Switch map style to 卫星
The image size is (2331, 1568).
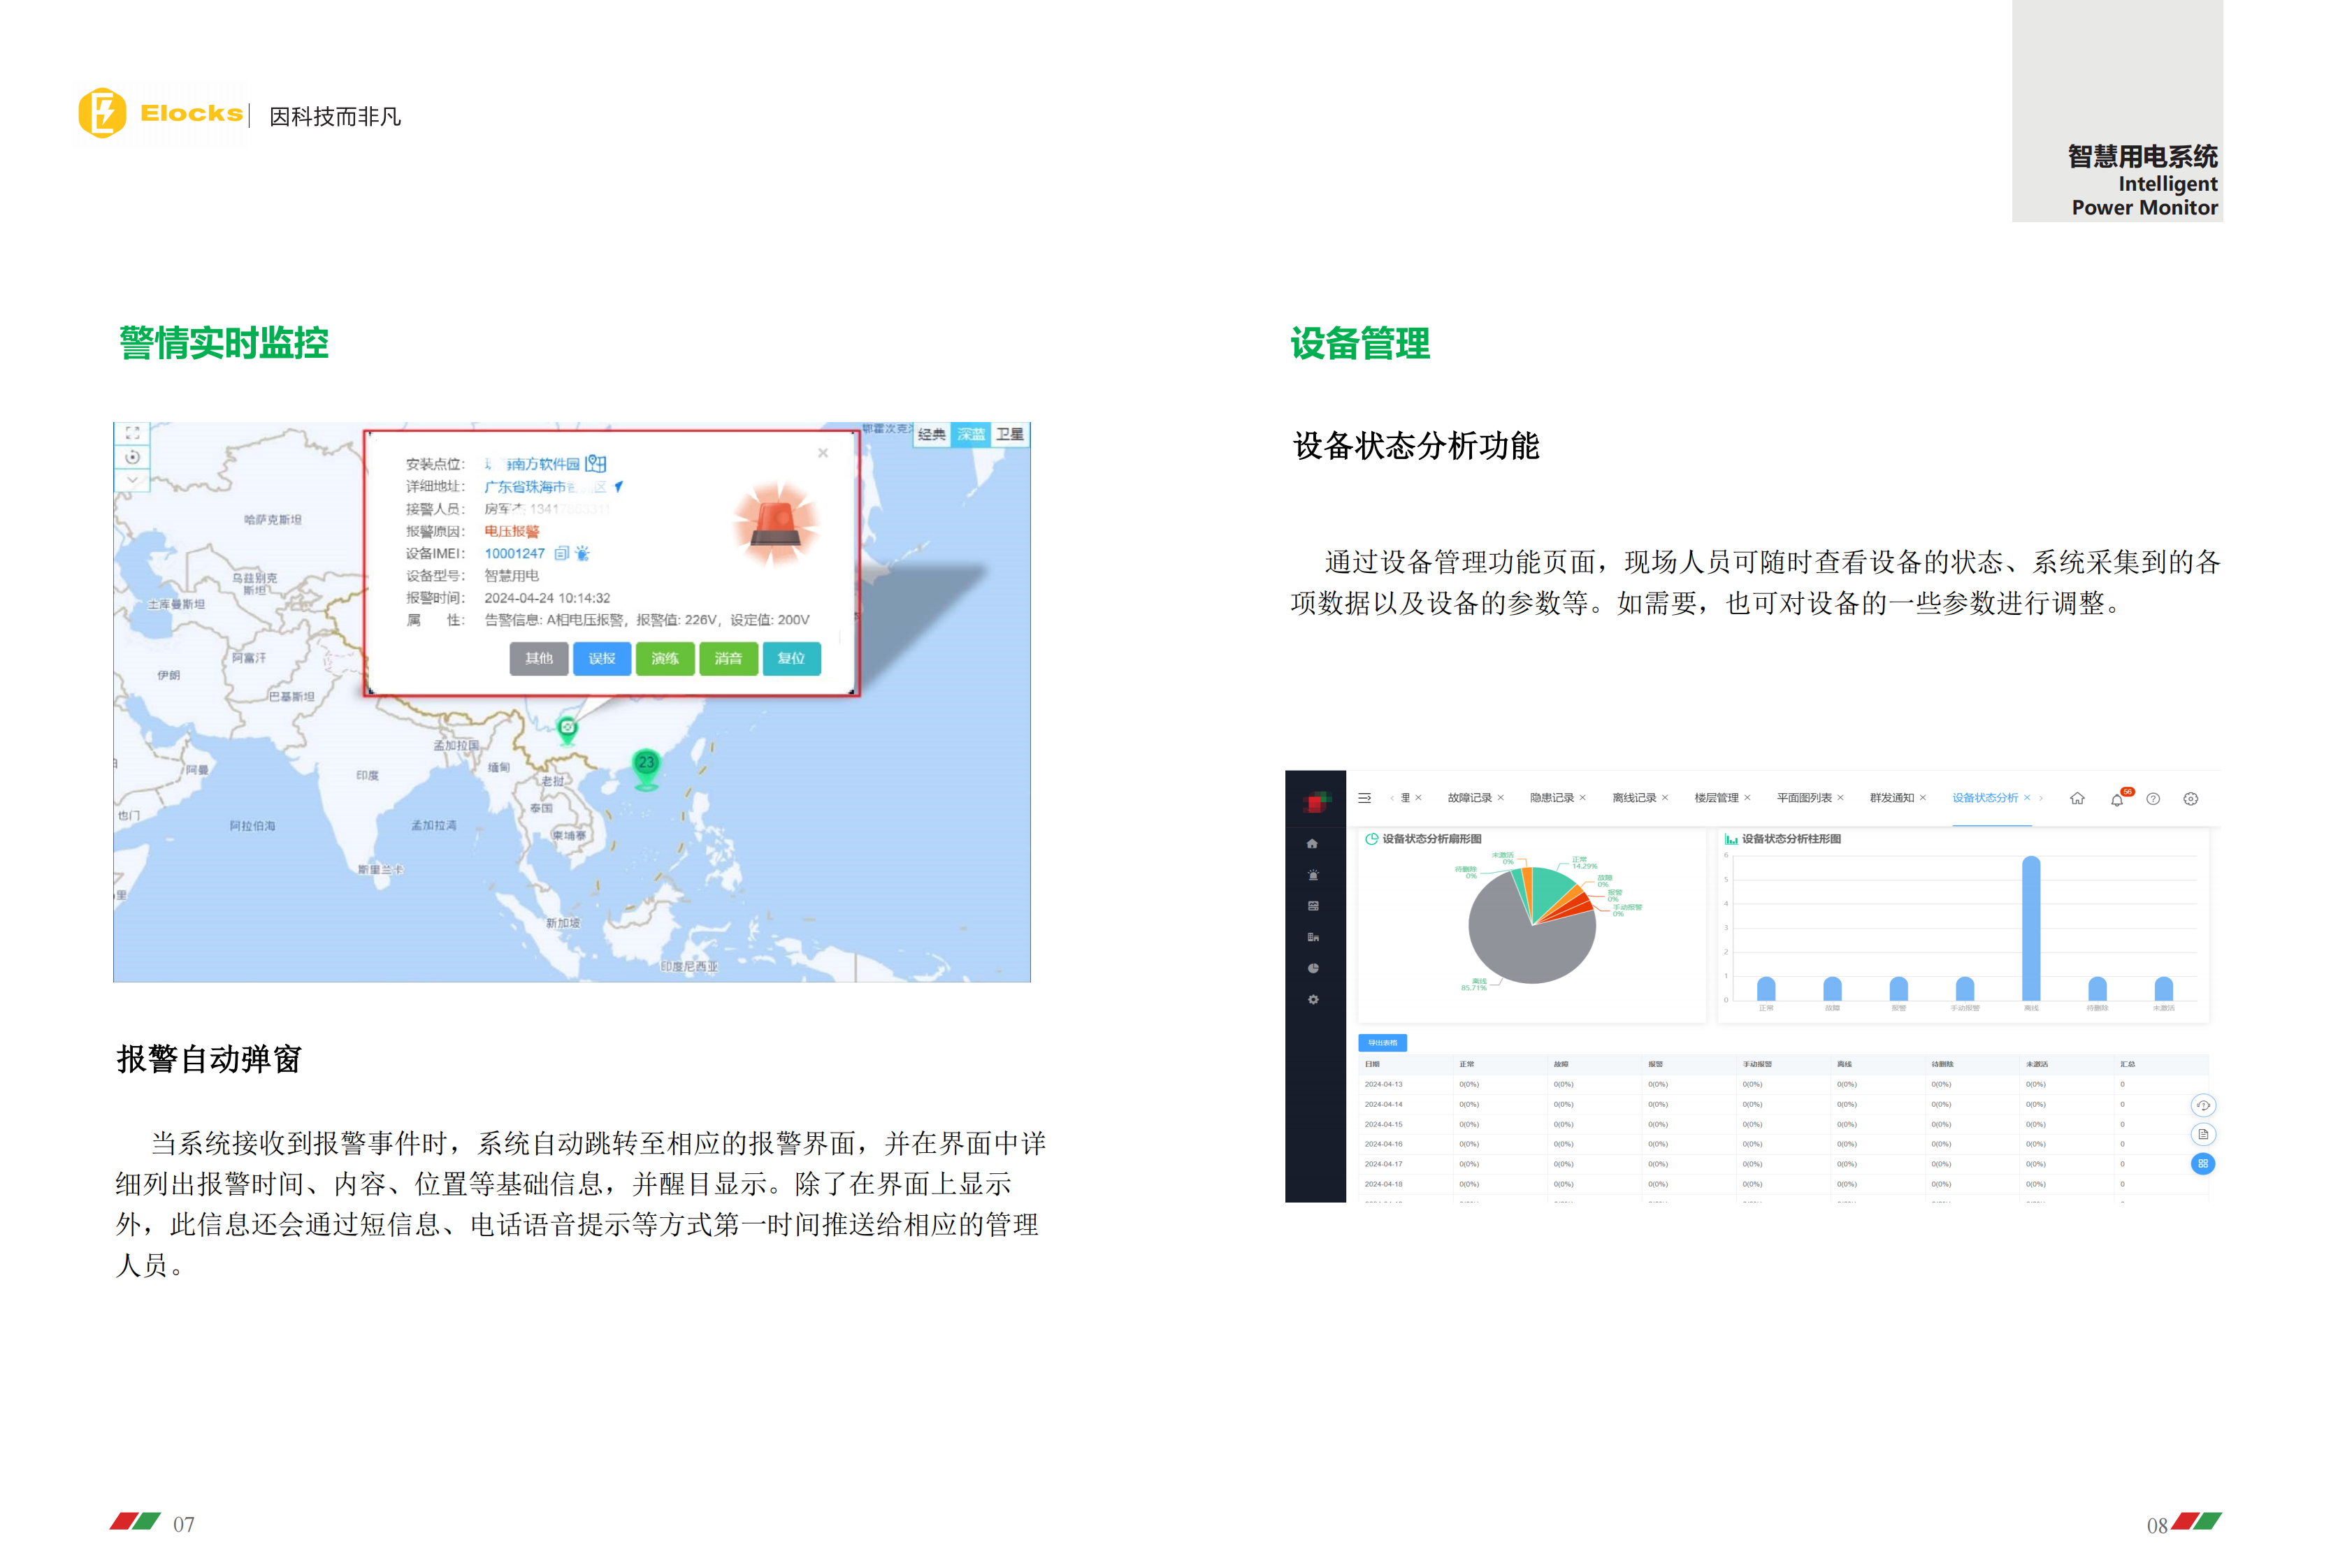1010,434
